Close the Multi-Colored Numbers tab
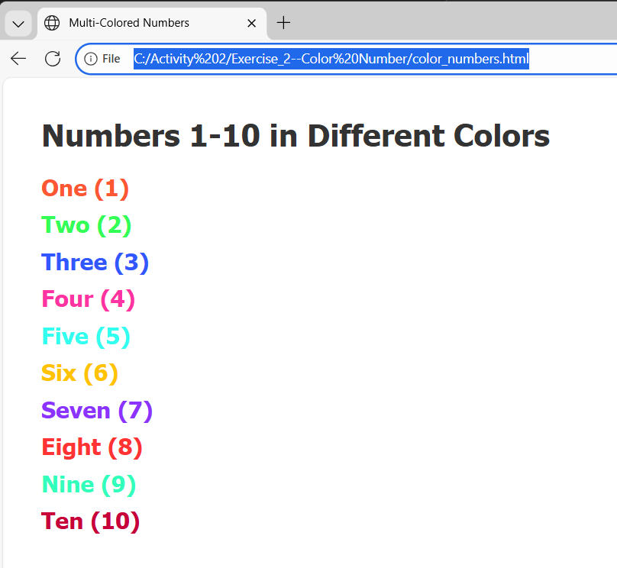This screenshot has width=617, height=568. pos(251,23)
